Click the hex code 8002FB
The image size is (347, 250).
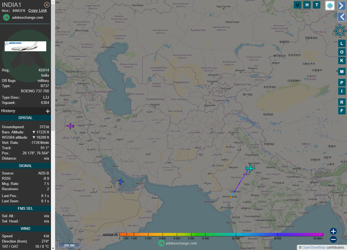point(19,10)
